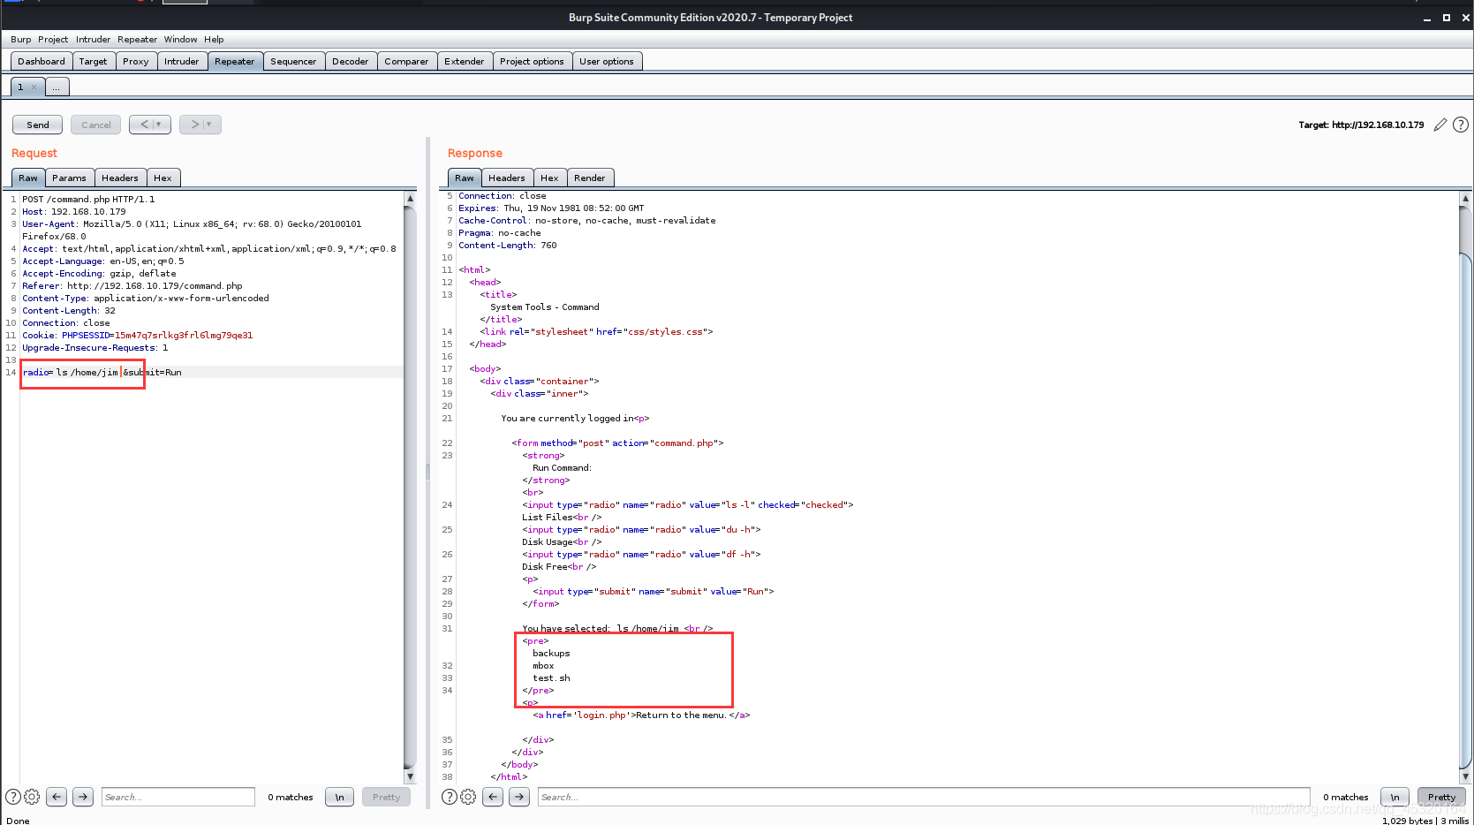Click the Cancel button
Screen dimensions: 1474x825
coord(96,125)
